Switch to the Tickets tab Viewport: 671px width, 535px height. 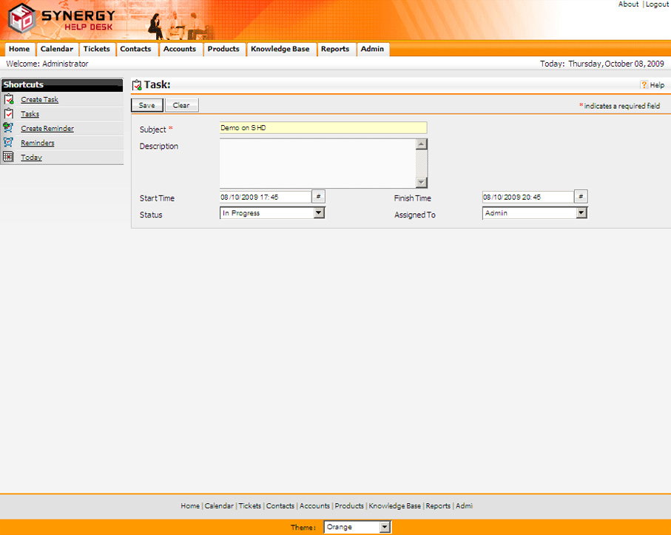pyautogui.click(x=96, y=50)
